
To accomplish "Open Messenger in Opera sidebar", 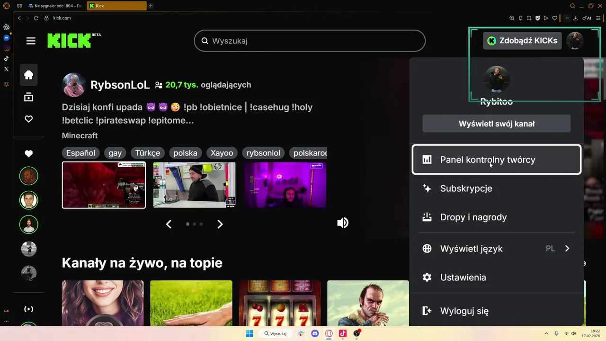I will pyautogui.click(x=7, y=38).
